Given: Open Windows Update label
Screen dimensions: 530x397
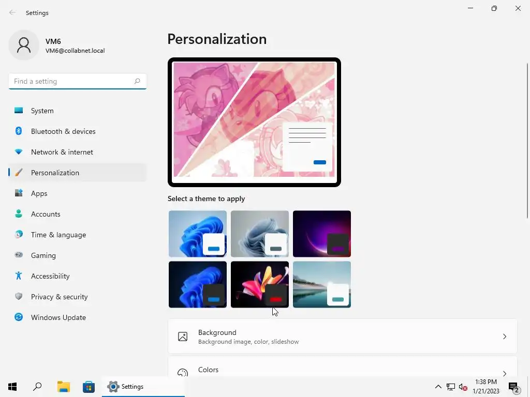Looking at the screenshot, I should [58, 317].
